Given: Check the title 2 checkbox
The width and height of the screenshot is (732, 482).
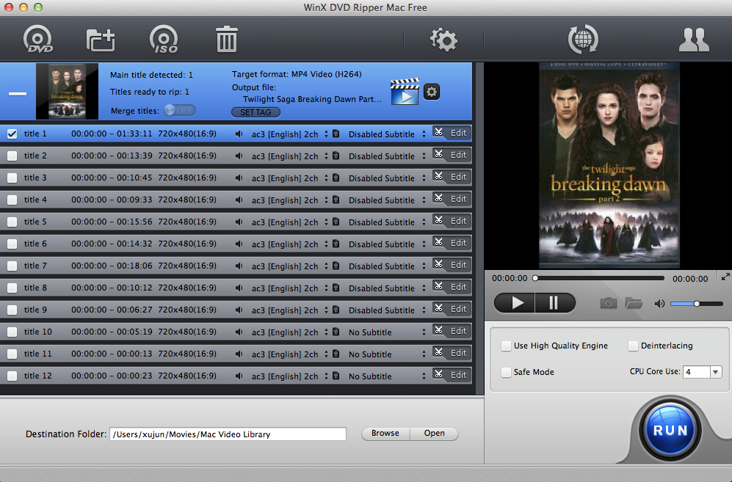Looking at the screenshot, I should coord(12,156).
